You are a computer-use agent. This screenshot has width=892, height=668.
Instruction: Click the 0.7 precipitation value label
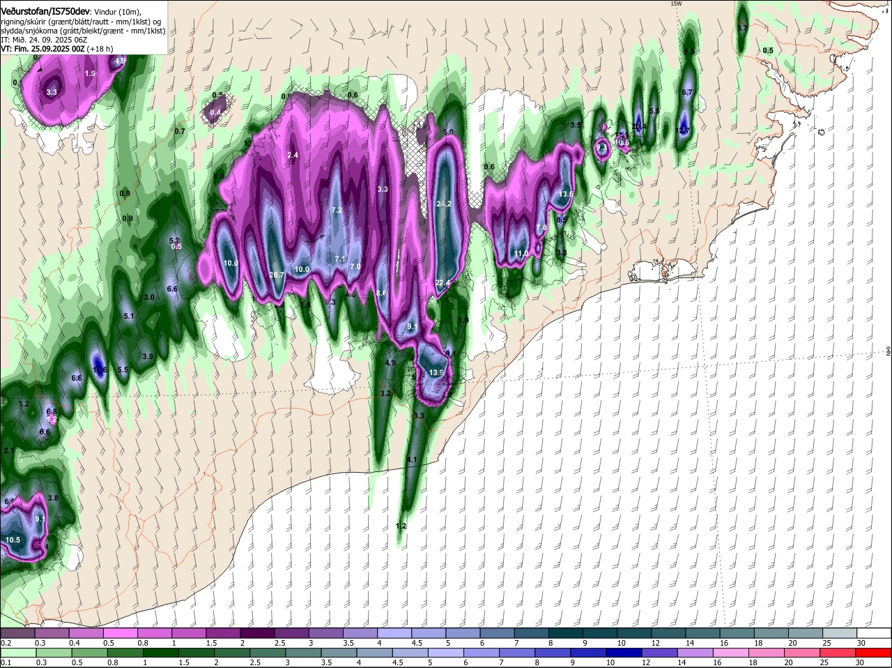180,131
